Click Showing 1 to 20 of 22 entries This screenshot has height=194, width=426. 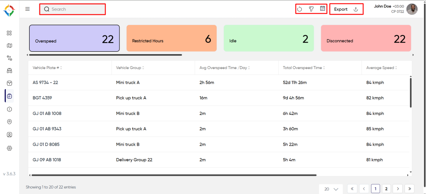51,187
